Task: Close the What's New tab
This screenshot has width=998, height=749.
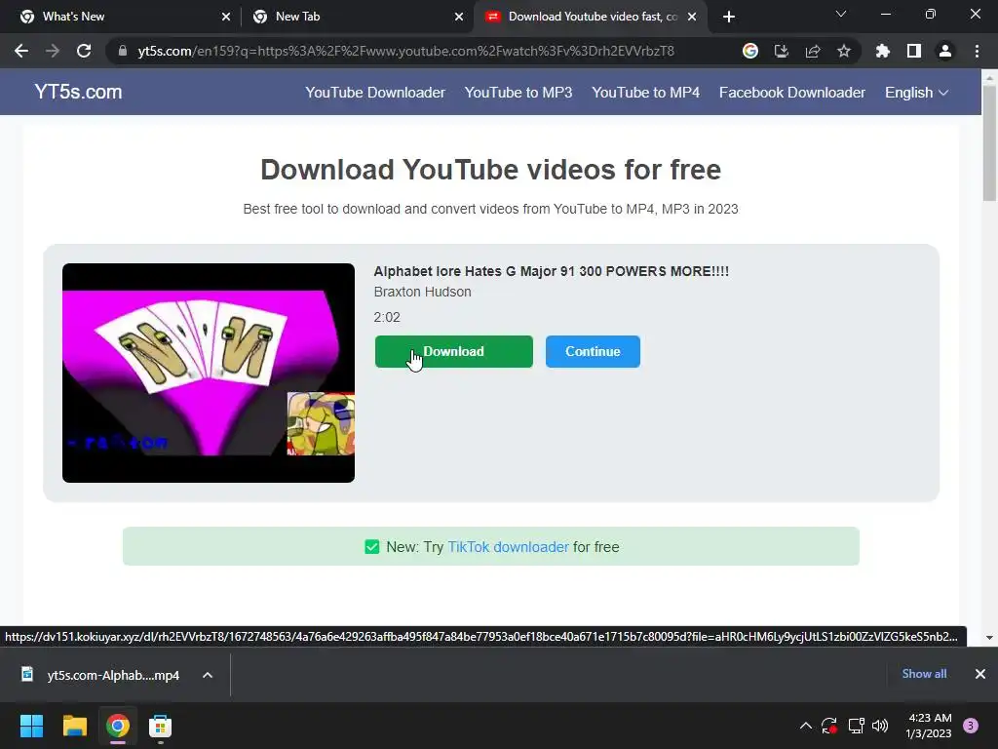Action: point(226,17)
